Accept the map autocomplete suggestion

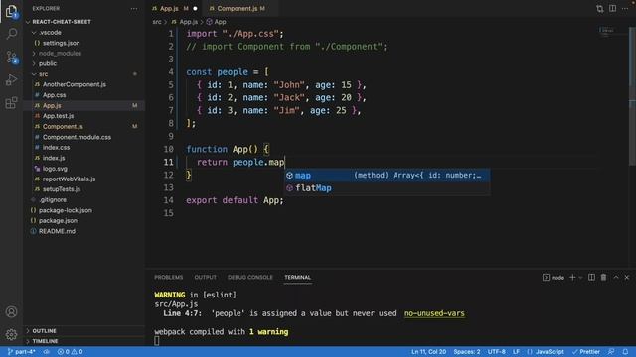tap(387, 176)
